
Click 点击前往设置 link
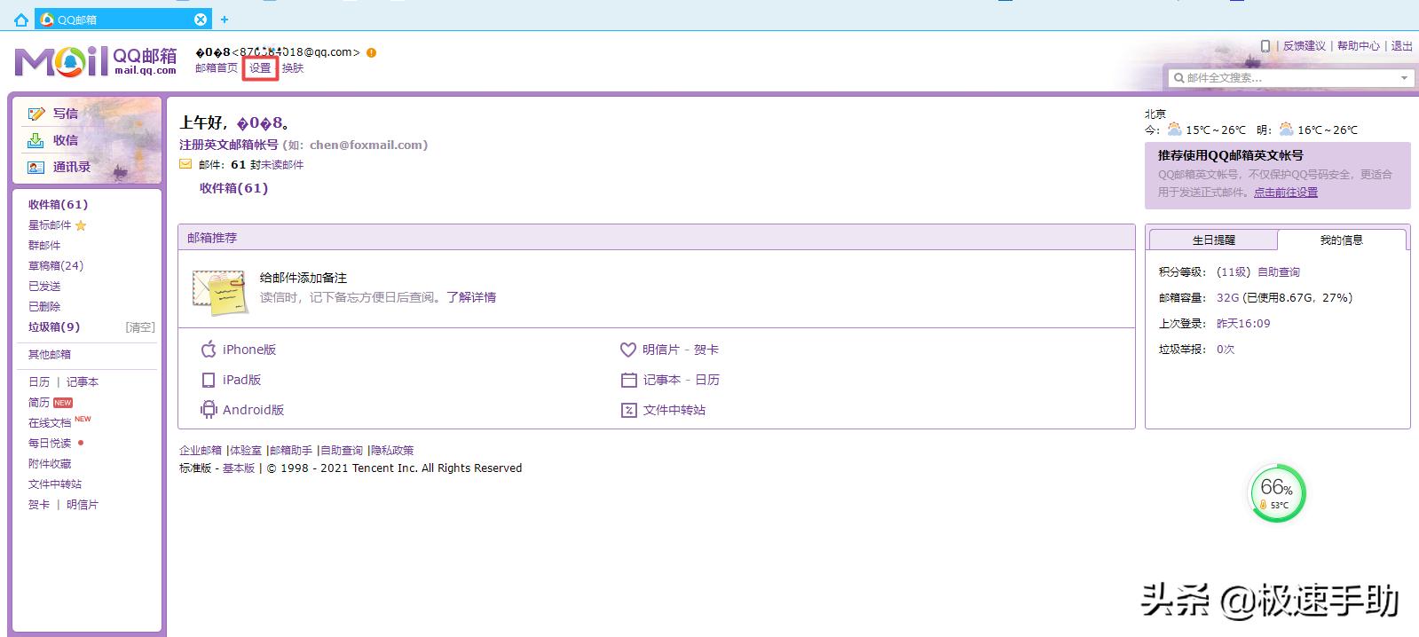1286,192
